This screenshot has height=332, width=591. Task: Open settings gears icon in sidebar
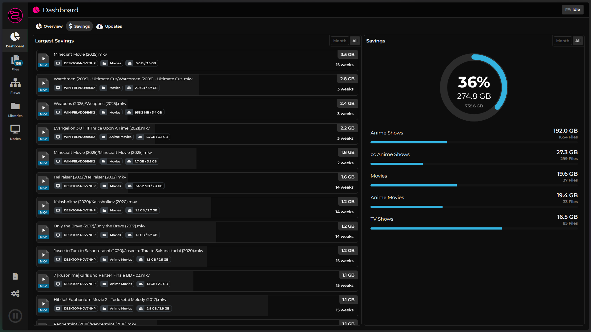tap(15, 294)
